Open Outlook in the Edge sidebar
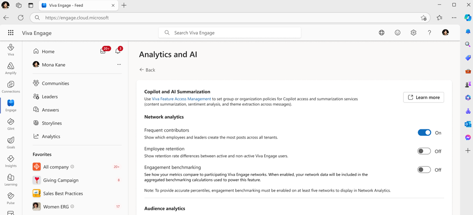Image resolution: width=473 pixels, height=215 pixels. (x=468, y=124)
